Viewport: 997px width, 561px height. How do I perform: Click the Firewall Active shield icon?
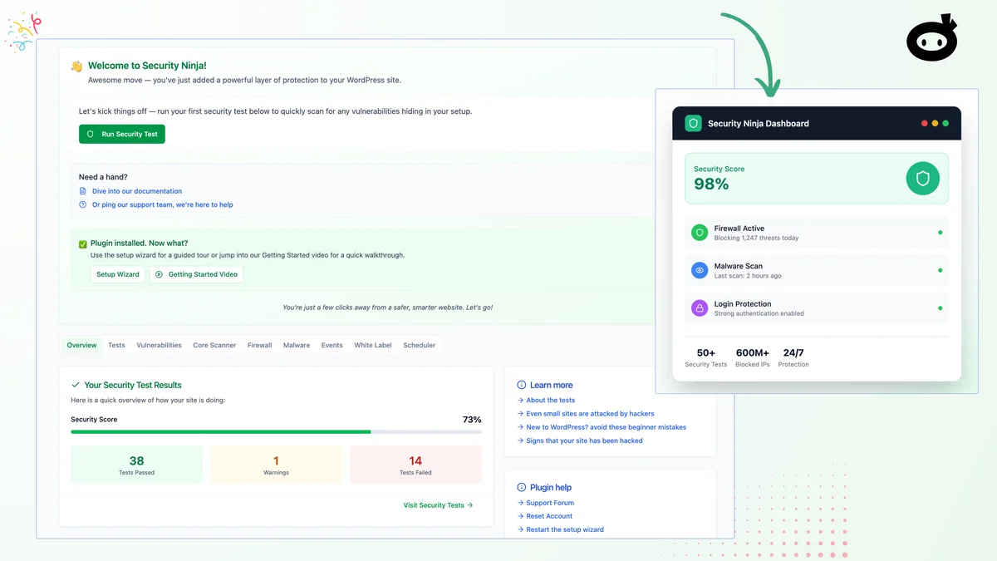pyautogui.click(x=699, y=233)
